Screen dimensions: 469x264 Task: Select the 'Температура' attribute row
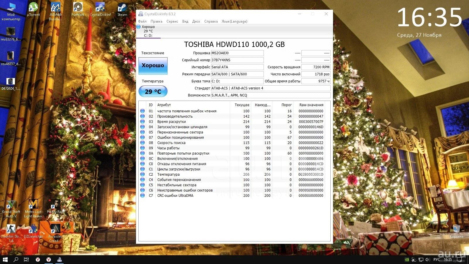(232, 175)
